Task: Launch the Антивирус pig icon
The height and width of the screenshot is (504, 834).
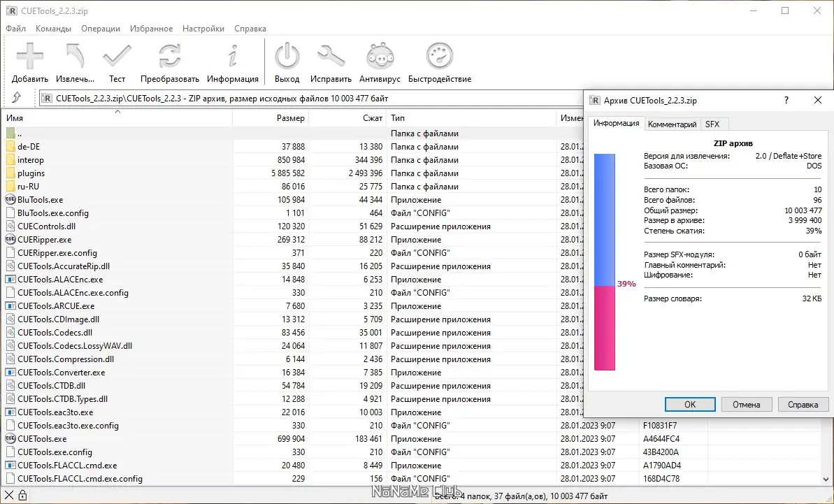Action: tap(380, 56)
